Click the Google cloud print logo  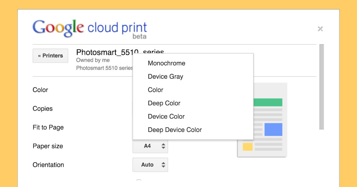coord(90,29)
